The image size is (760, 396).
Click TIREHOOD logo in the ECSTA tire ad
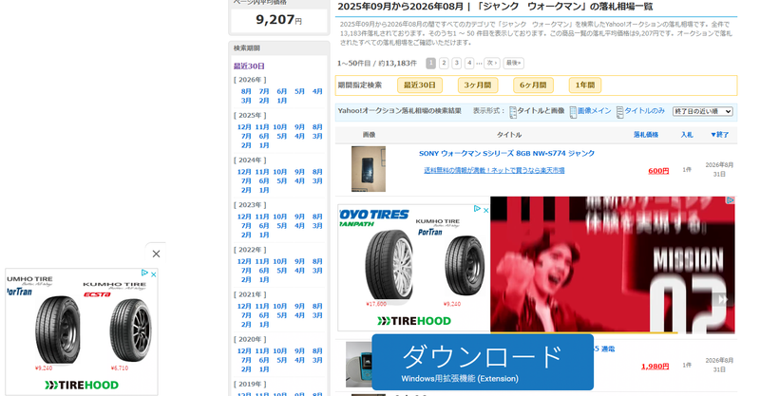[x=82, y=386]
